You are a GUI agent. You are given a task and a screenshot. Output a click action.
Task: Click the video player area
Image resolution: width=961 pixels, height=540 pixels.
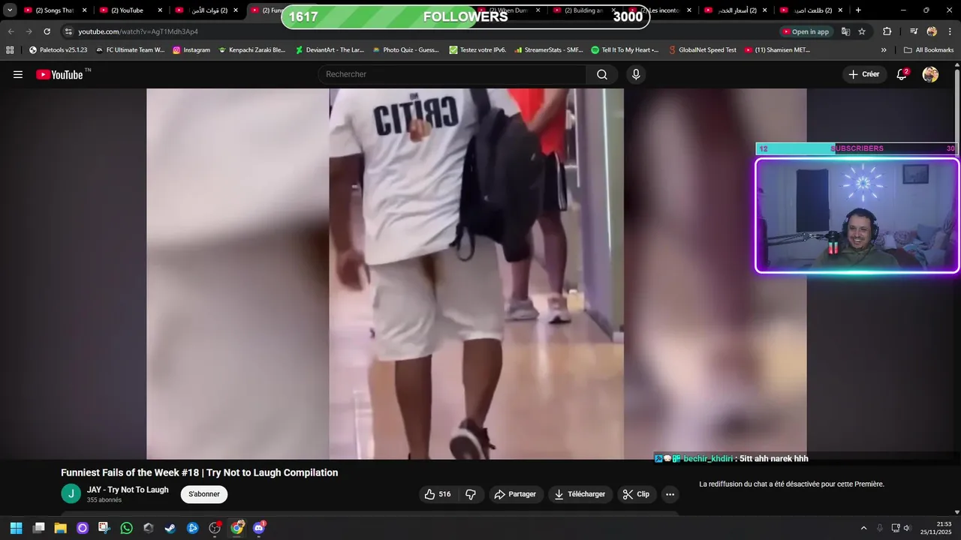[x=476, y=274]
